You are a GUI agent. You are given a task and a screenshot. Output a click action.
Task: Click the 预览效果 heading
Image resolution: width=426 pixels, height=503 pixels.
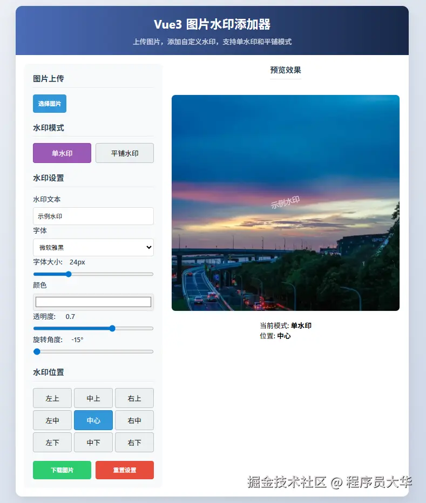(286, 70)
